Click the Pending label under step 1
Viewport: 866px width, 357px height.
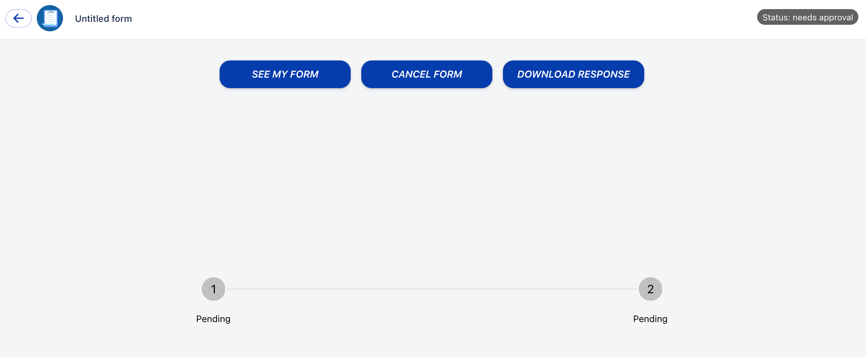tap(213, 319)
